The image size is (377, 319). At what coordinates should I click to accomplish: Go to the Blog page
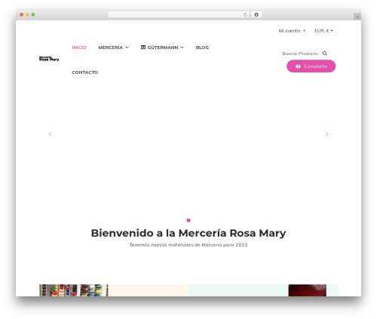pyautogui.click(x=202, y=48)
